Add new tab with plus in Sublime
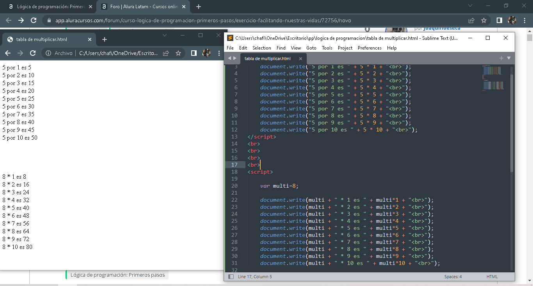The width and height of the screenshot is (533, 286). (x=501, y=58)
